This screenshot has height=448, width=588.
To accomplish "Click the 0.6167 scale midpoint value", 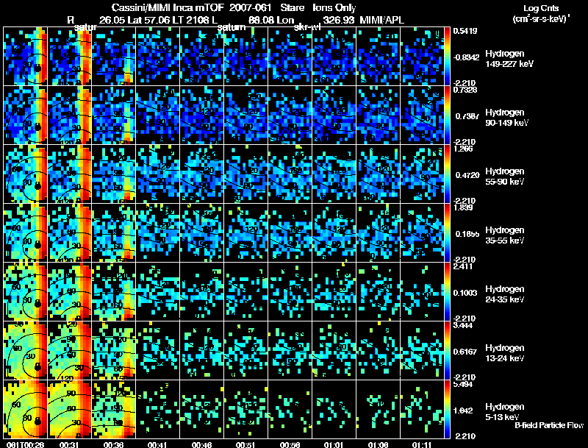I will click(x=465, y=352).
